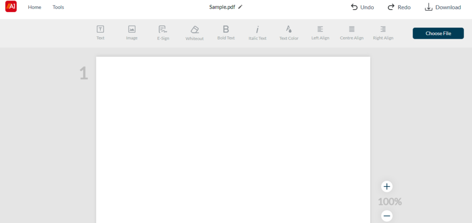Open the Home menu item
Screen dimensions: 472x223
35,7
